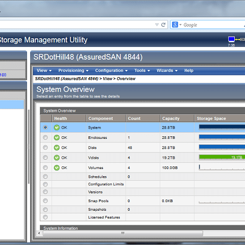Click the 'Licensed Features' component text

tap(104, 217)
